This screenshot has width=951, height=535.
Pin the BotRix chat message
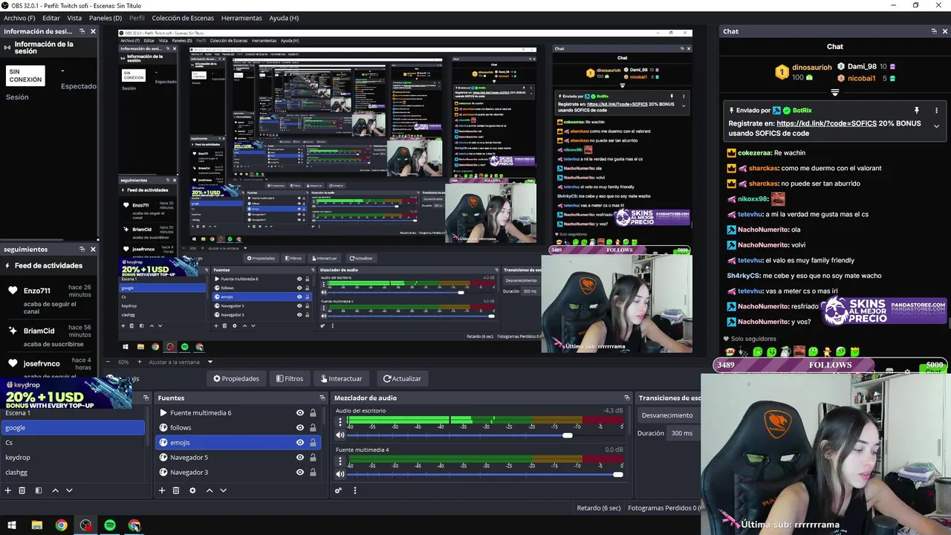click(x=916, y=110)
